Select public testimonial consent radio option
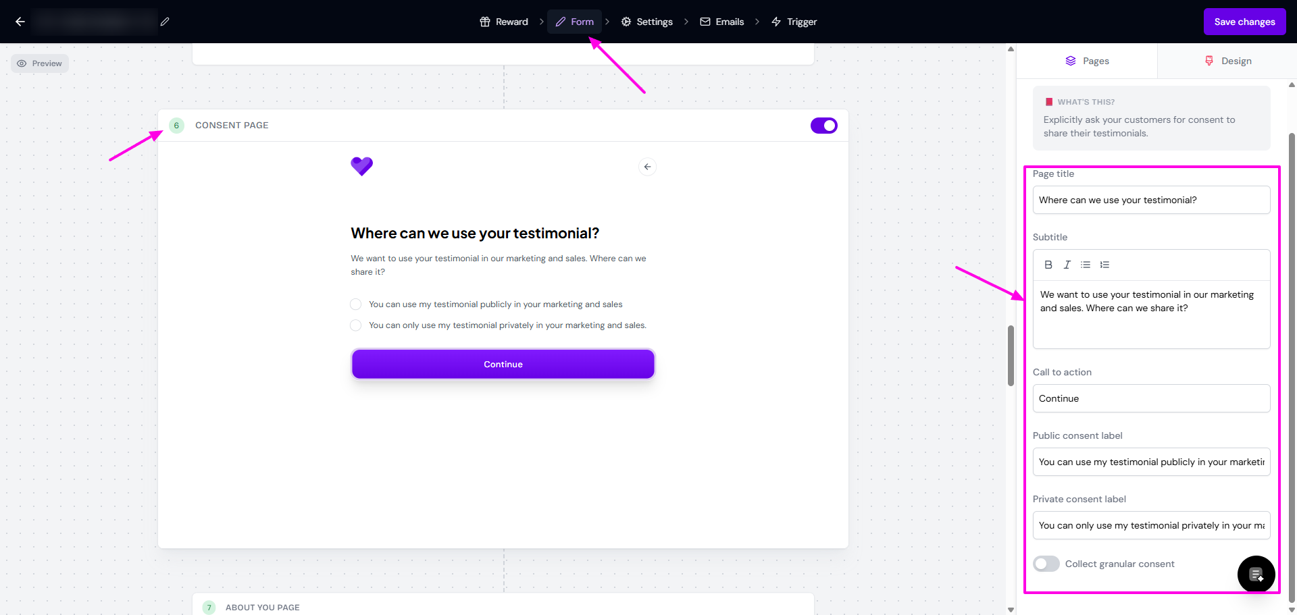 (356, 304)
